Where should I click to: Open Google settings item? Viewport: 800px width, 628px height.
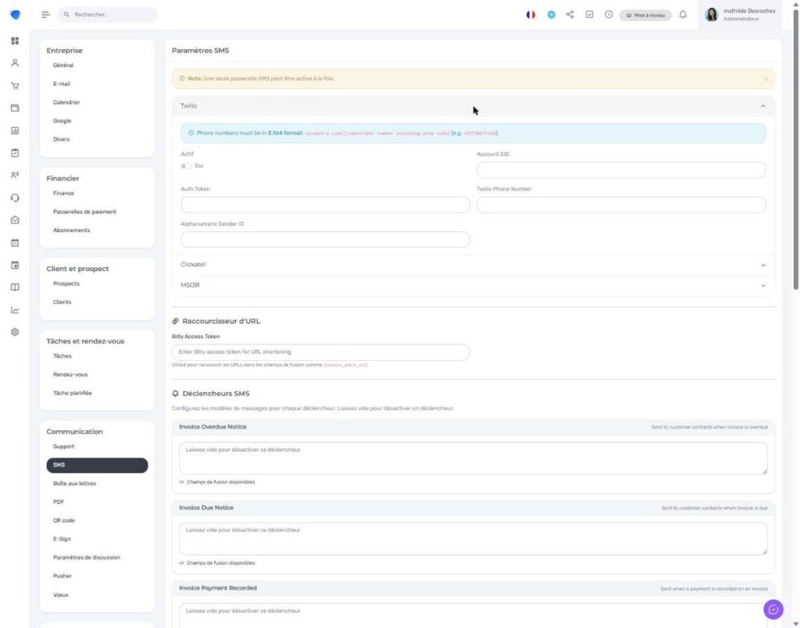pyautogui.click(x=62, y=121)
